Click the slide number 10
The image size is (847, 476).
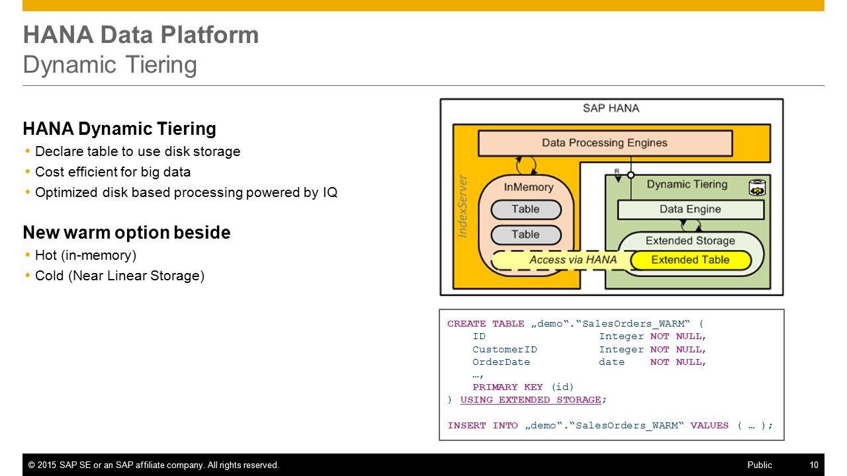click(814, 465)
